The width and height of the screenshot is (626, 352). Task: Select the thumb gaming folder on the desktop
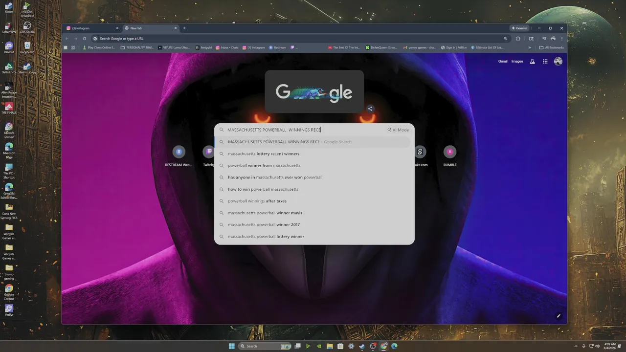click(9, 272)
